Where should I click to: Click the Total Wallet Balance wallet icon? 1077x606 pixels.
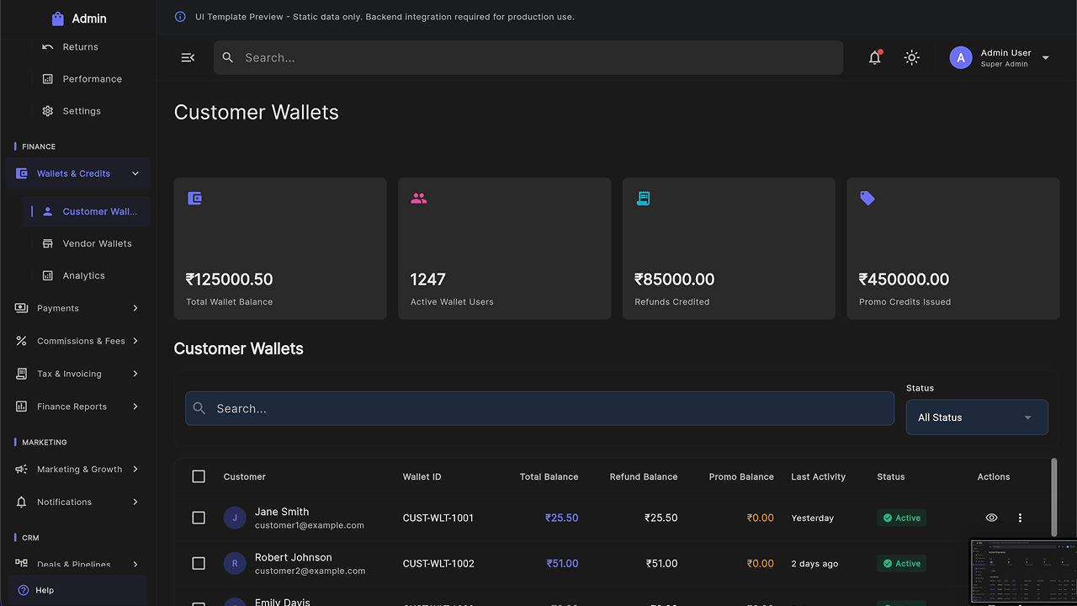pos(194,199)
